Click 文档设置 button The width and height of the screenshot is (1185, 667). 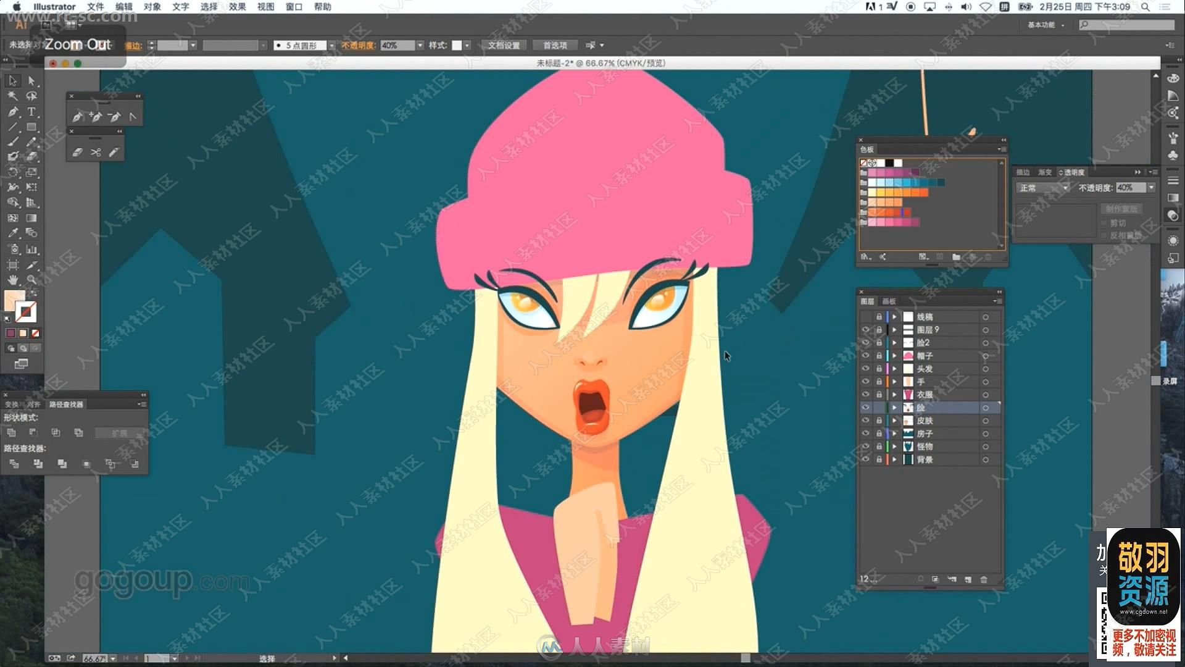pos(504,46)
